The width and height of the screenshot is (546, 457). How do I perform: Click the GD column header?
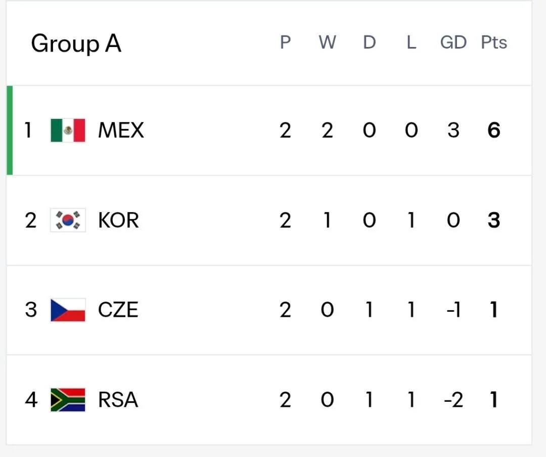[453, 43]
